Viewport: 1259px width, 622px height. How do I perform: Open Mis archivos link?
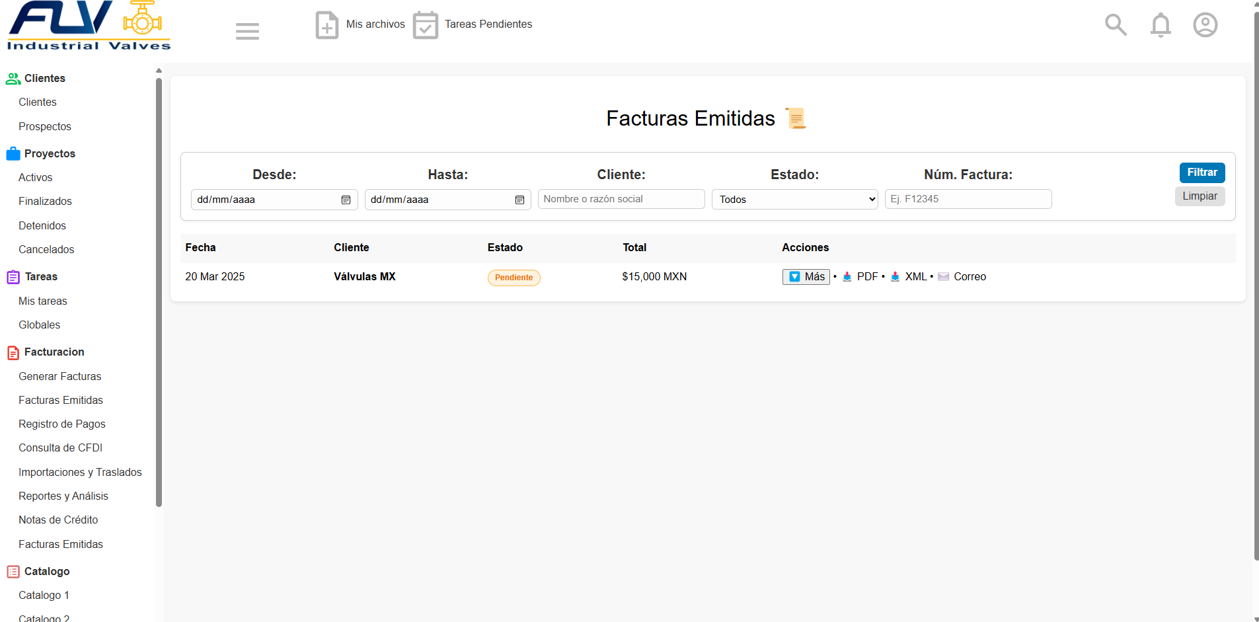375,24
